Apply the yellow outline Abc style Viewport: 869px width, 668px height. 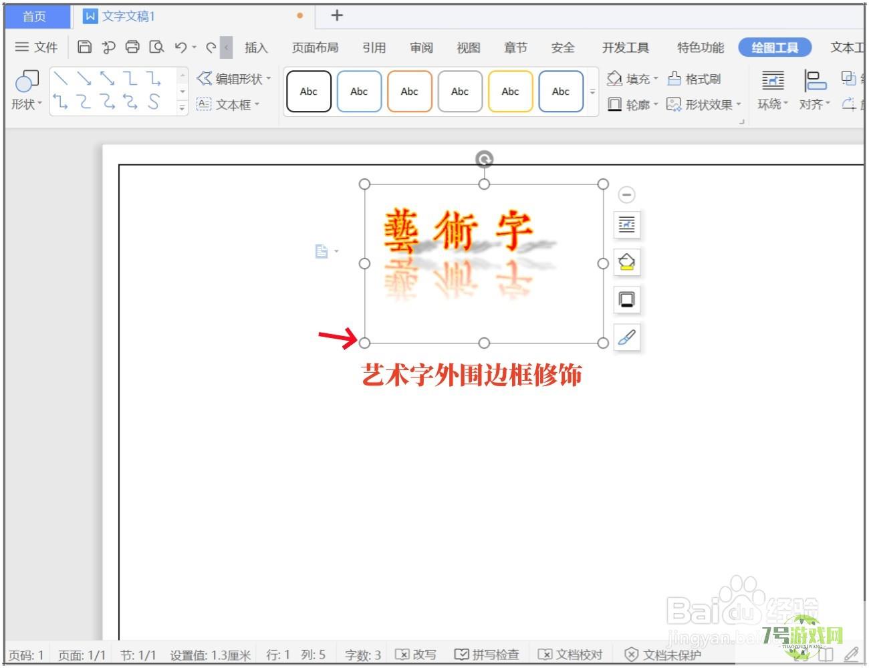click(511, 92)
